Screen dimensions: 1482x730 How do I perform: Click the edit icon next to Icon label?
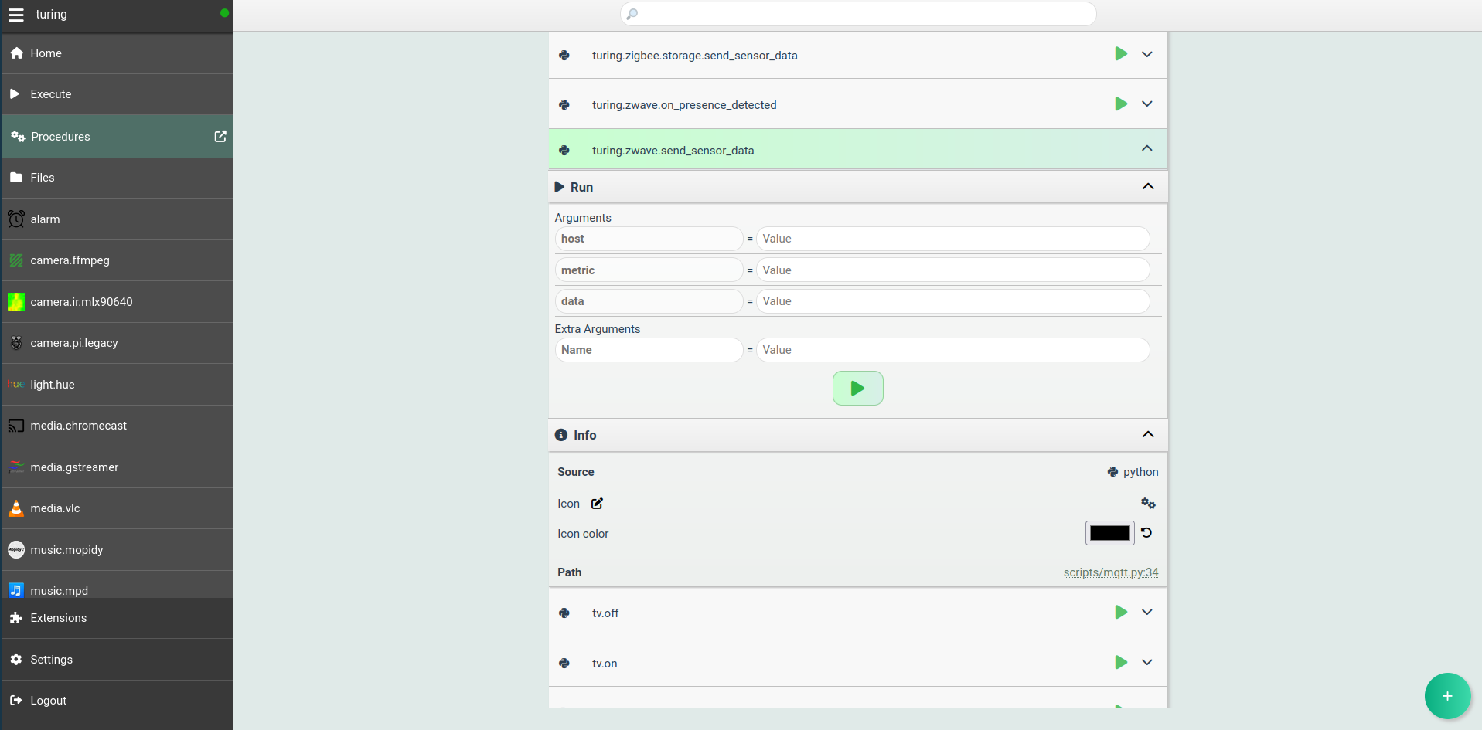(597, 504)
